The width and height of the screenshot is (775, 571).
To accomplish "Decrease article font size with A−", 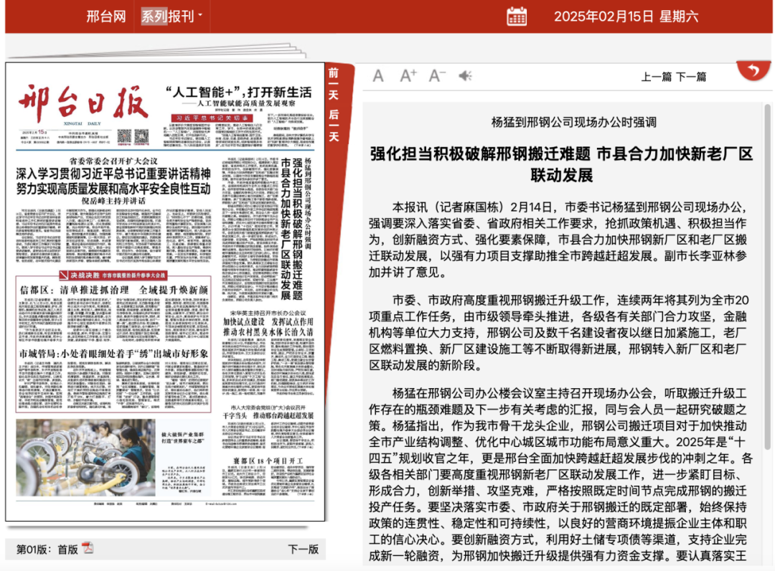I will 437,76.
